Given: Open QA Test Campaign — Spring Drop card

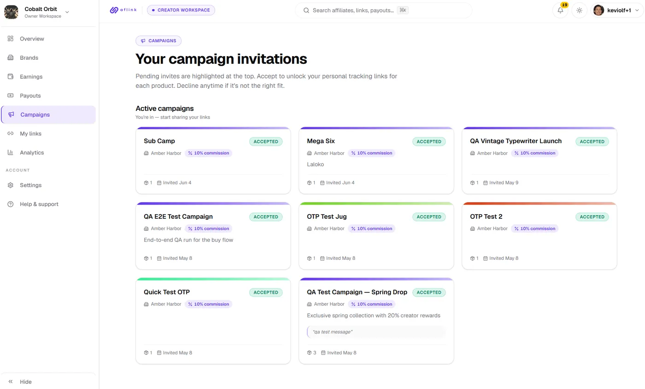Looking at the screenshot, I should tap(376, 321).
